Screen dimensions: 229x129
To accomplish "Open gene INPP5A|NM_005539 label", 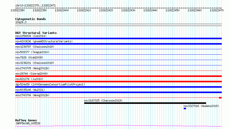I will (x=28, y=123).
